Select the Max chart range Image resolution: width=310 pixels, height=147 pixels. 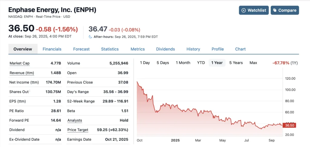coord(253,63)
